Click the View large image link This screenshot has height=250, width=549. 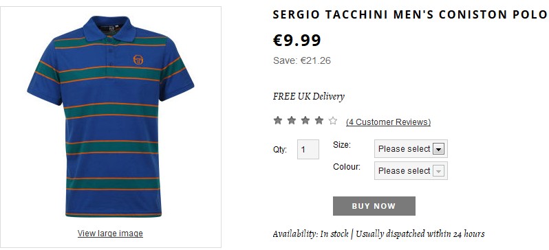110,234
